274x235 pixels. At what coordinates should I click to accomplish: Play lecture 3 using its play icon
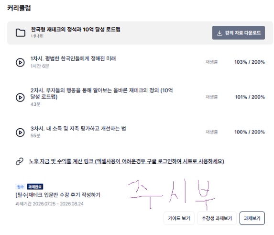point(20,133)
